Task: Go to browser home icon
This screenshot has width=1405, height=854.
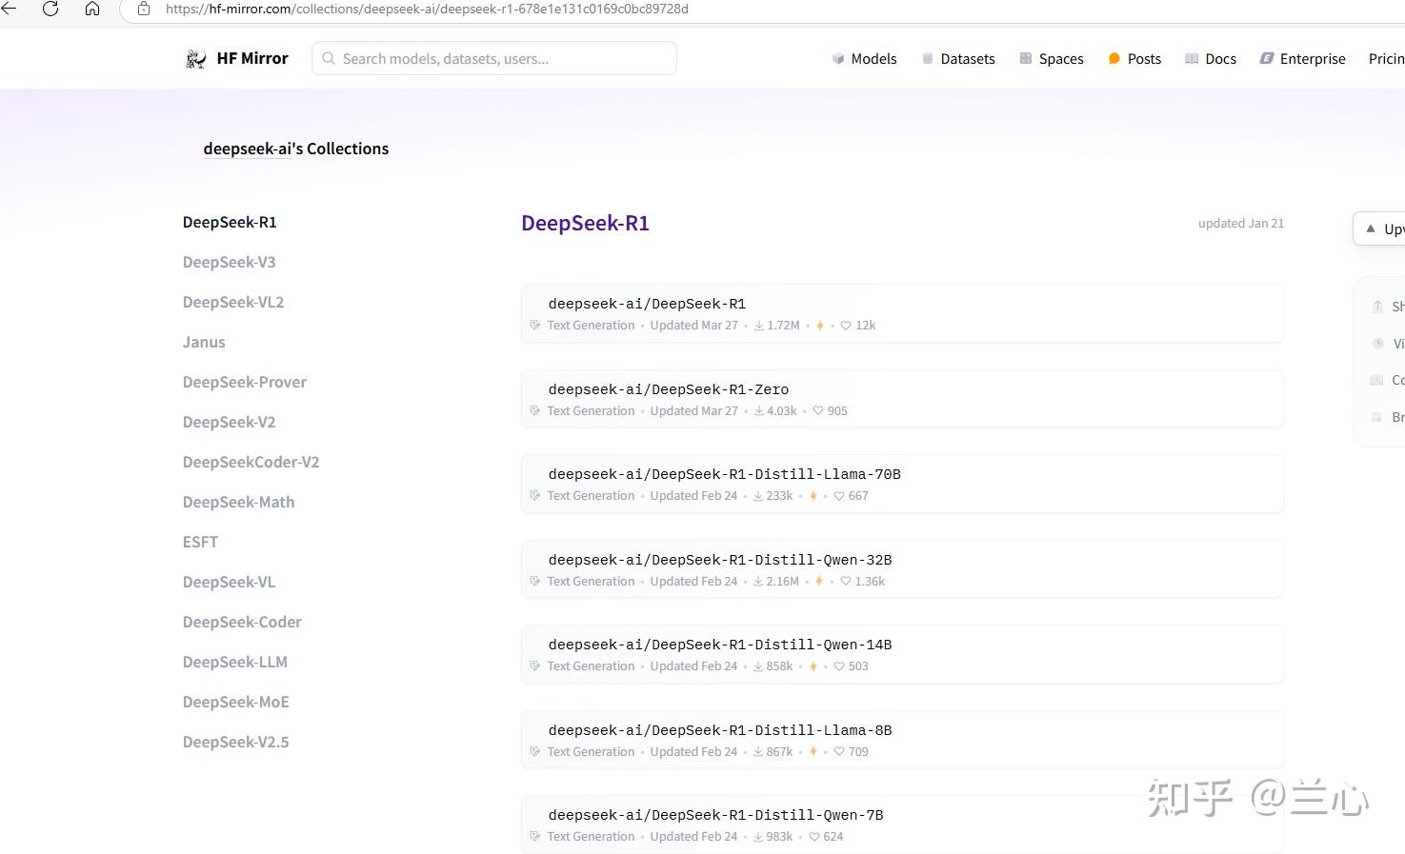Action: (92, 9)
